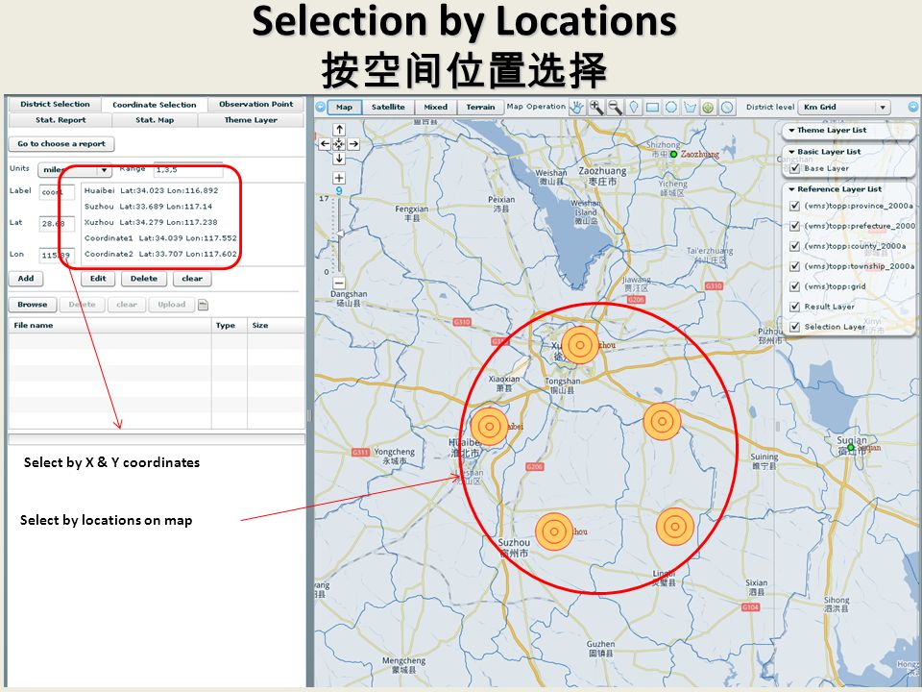
Task: Open the Stat. Report tab
Action: point(61,120)
